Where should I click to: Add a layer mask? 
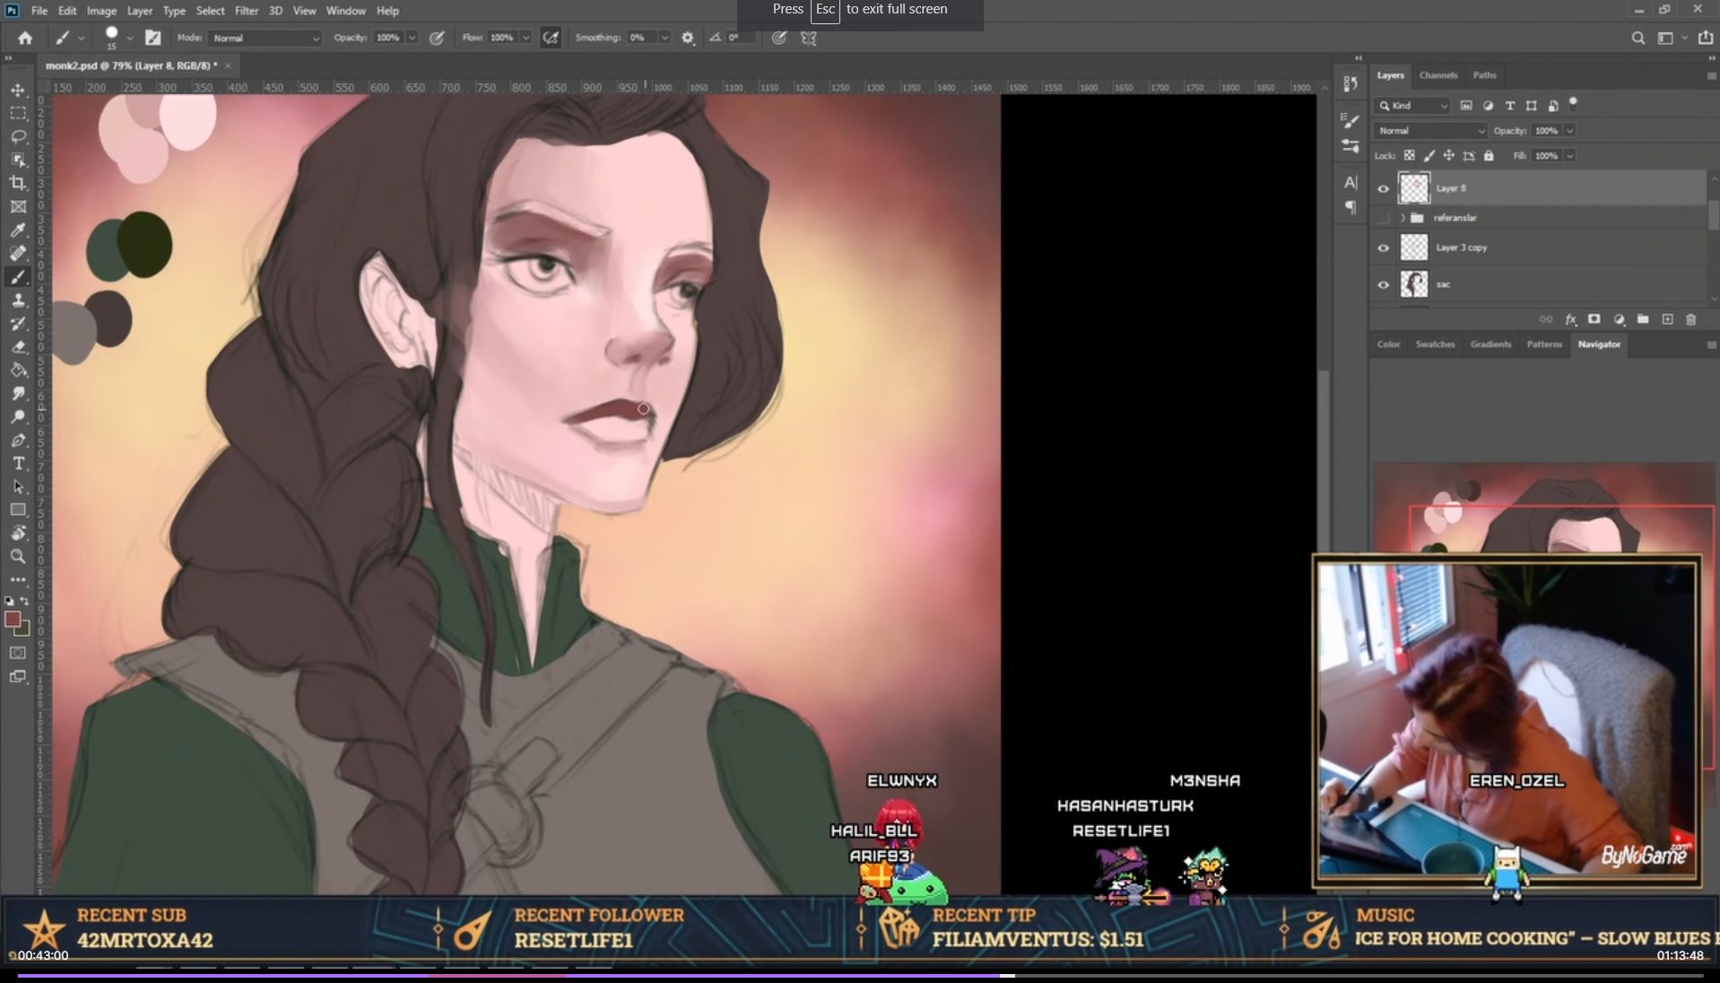[1594, 319]
